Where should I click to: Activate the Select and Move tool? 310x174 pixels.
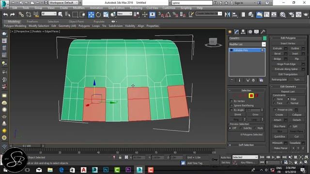click(91, 14)
